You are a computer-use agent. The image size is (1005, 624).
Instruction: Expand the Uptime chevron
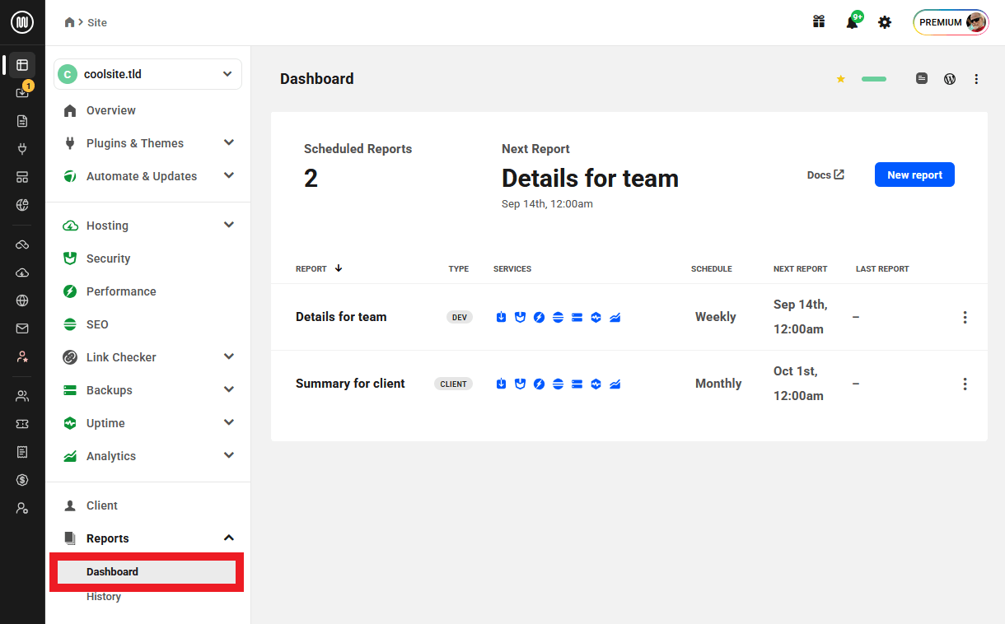coord(229,422)
